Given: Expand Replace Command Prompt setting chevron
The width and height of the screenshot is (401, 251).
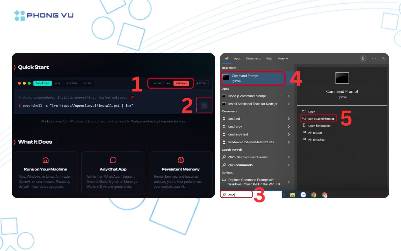Looking at the screenshot, I should pyautogui.click(x=289, y=182).
